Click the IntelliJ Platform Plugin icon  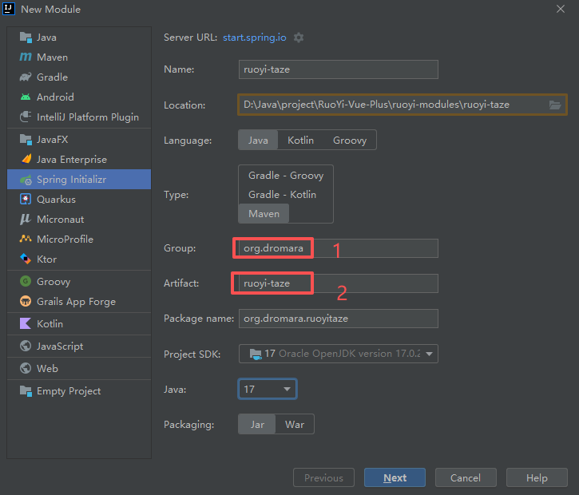[x=26, y=117]
